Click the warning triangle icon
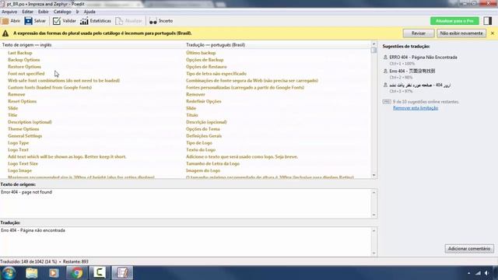The image size is (498, 280). (5, 33)
